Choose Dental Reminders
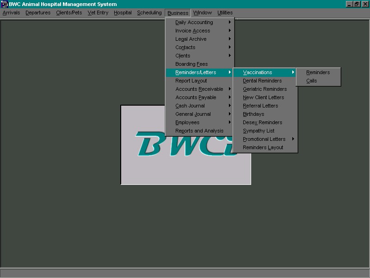 (x=265, y=81)
